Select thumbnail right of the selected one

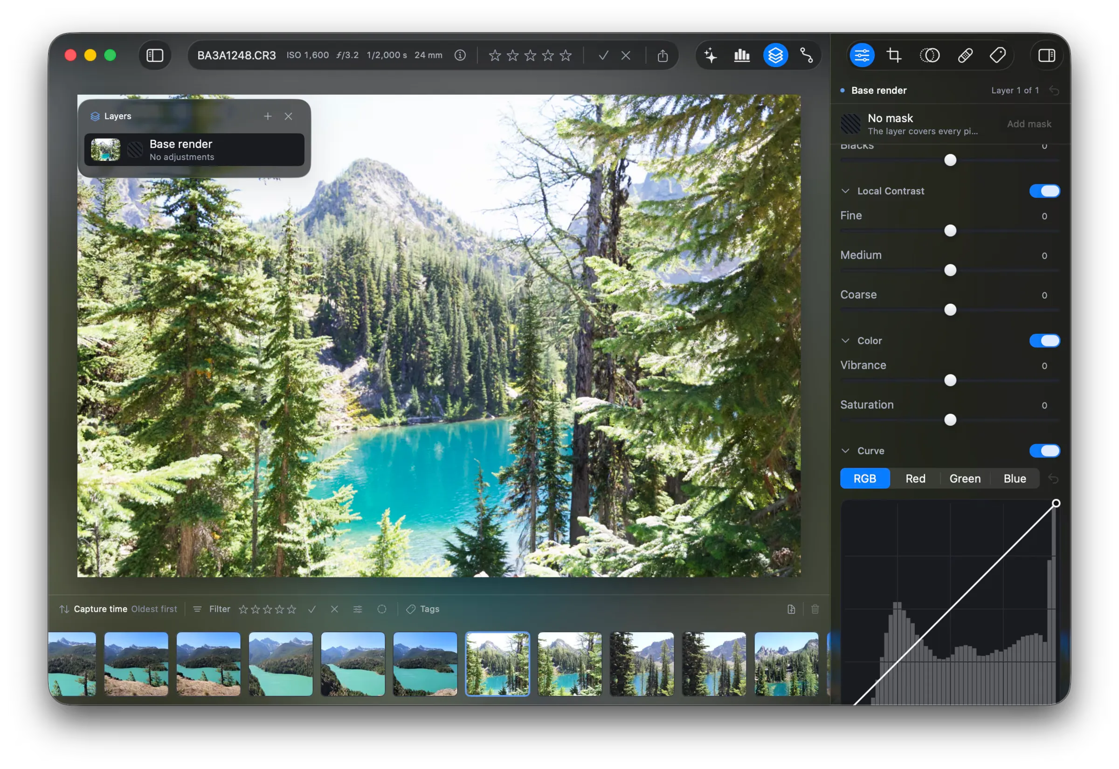click(569, 665)
